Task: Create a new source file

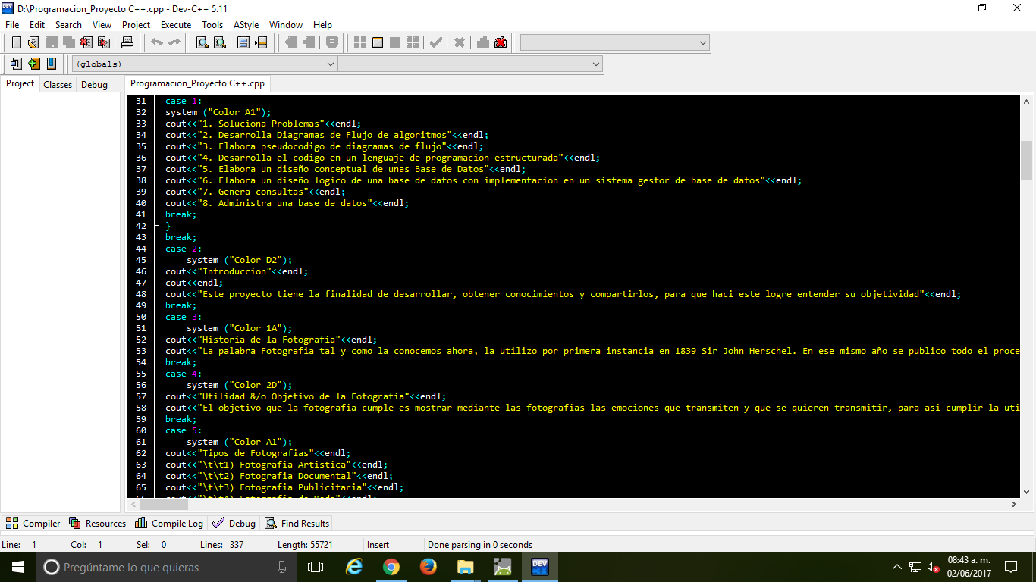Action: point(16,42)
